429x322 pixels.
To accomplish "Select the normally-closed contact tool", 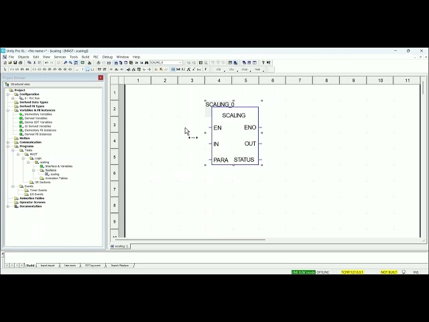I will point(17,70).
